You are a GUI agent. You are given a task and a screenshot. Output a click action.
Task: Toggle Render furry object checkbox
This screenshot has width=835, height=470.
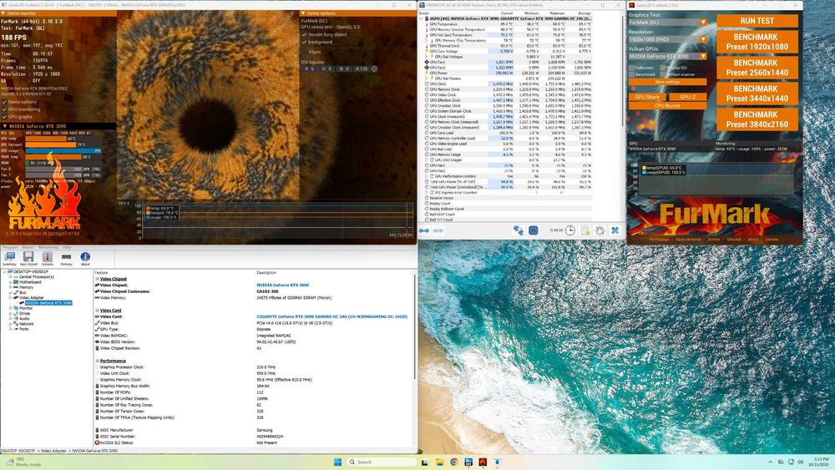304,34
